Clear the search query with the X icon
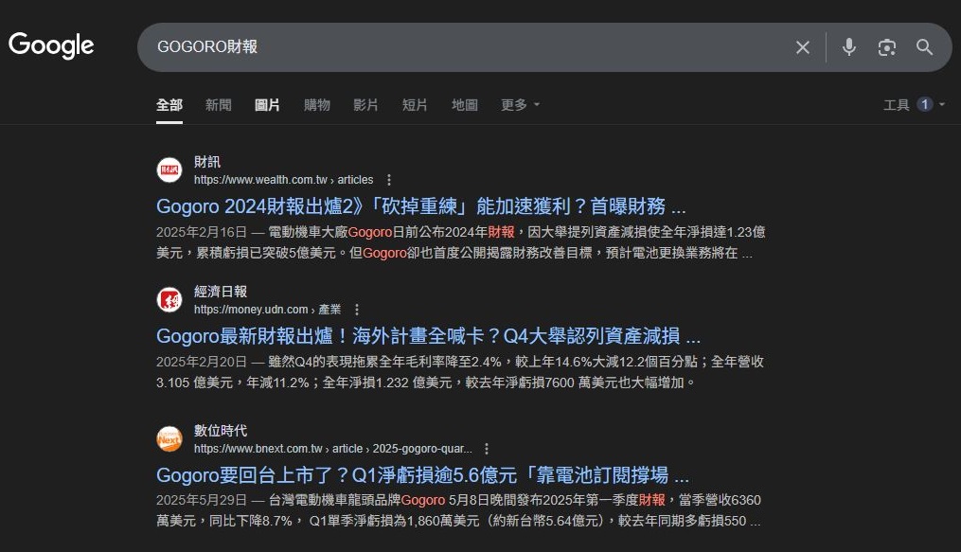 (x=802, y=47)
